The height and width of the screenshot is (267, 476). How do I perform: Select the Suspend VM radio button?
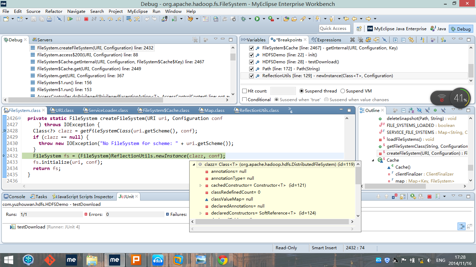click(x=343, y=91)
